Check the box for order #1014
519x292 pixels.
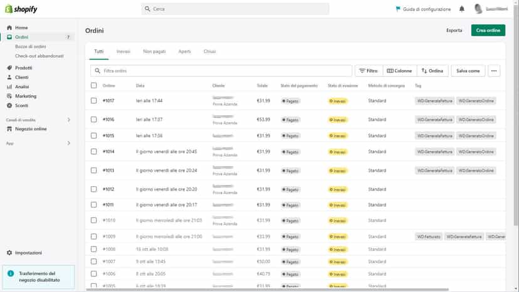[x=93, y=151]
